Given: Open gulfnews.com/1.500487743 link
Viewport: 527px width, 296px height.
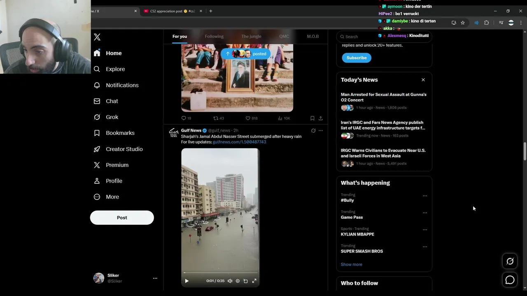Looking at the screenshot, I should [x=239, y=142].
